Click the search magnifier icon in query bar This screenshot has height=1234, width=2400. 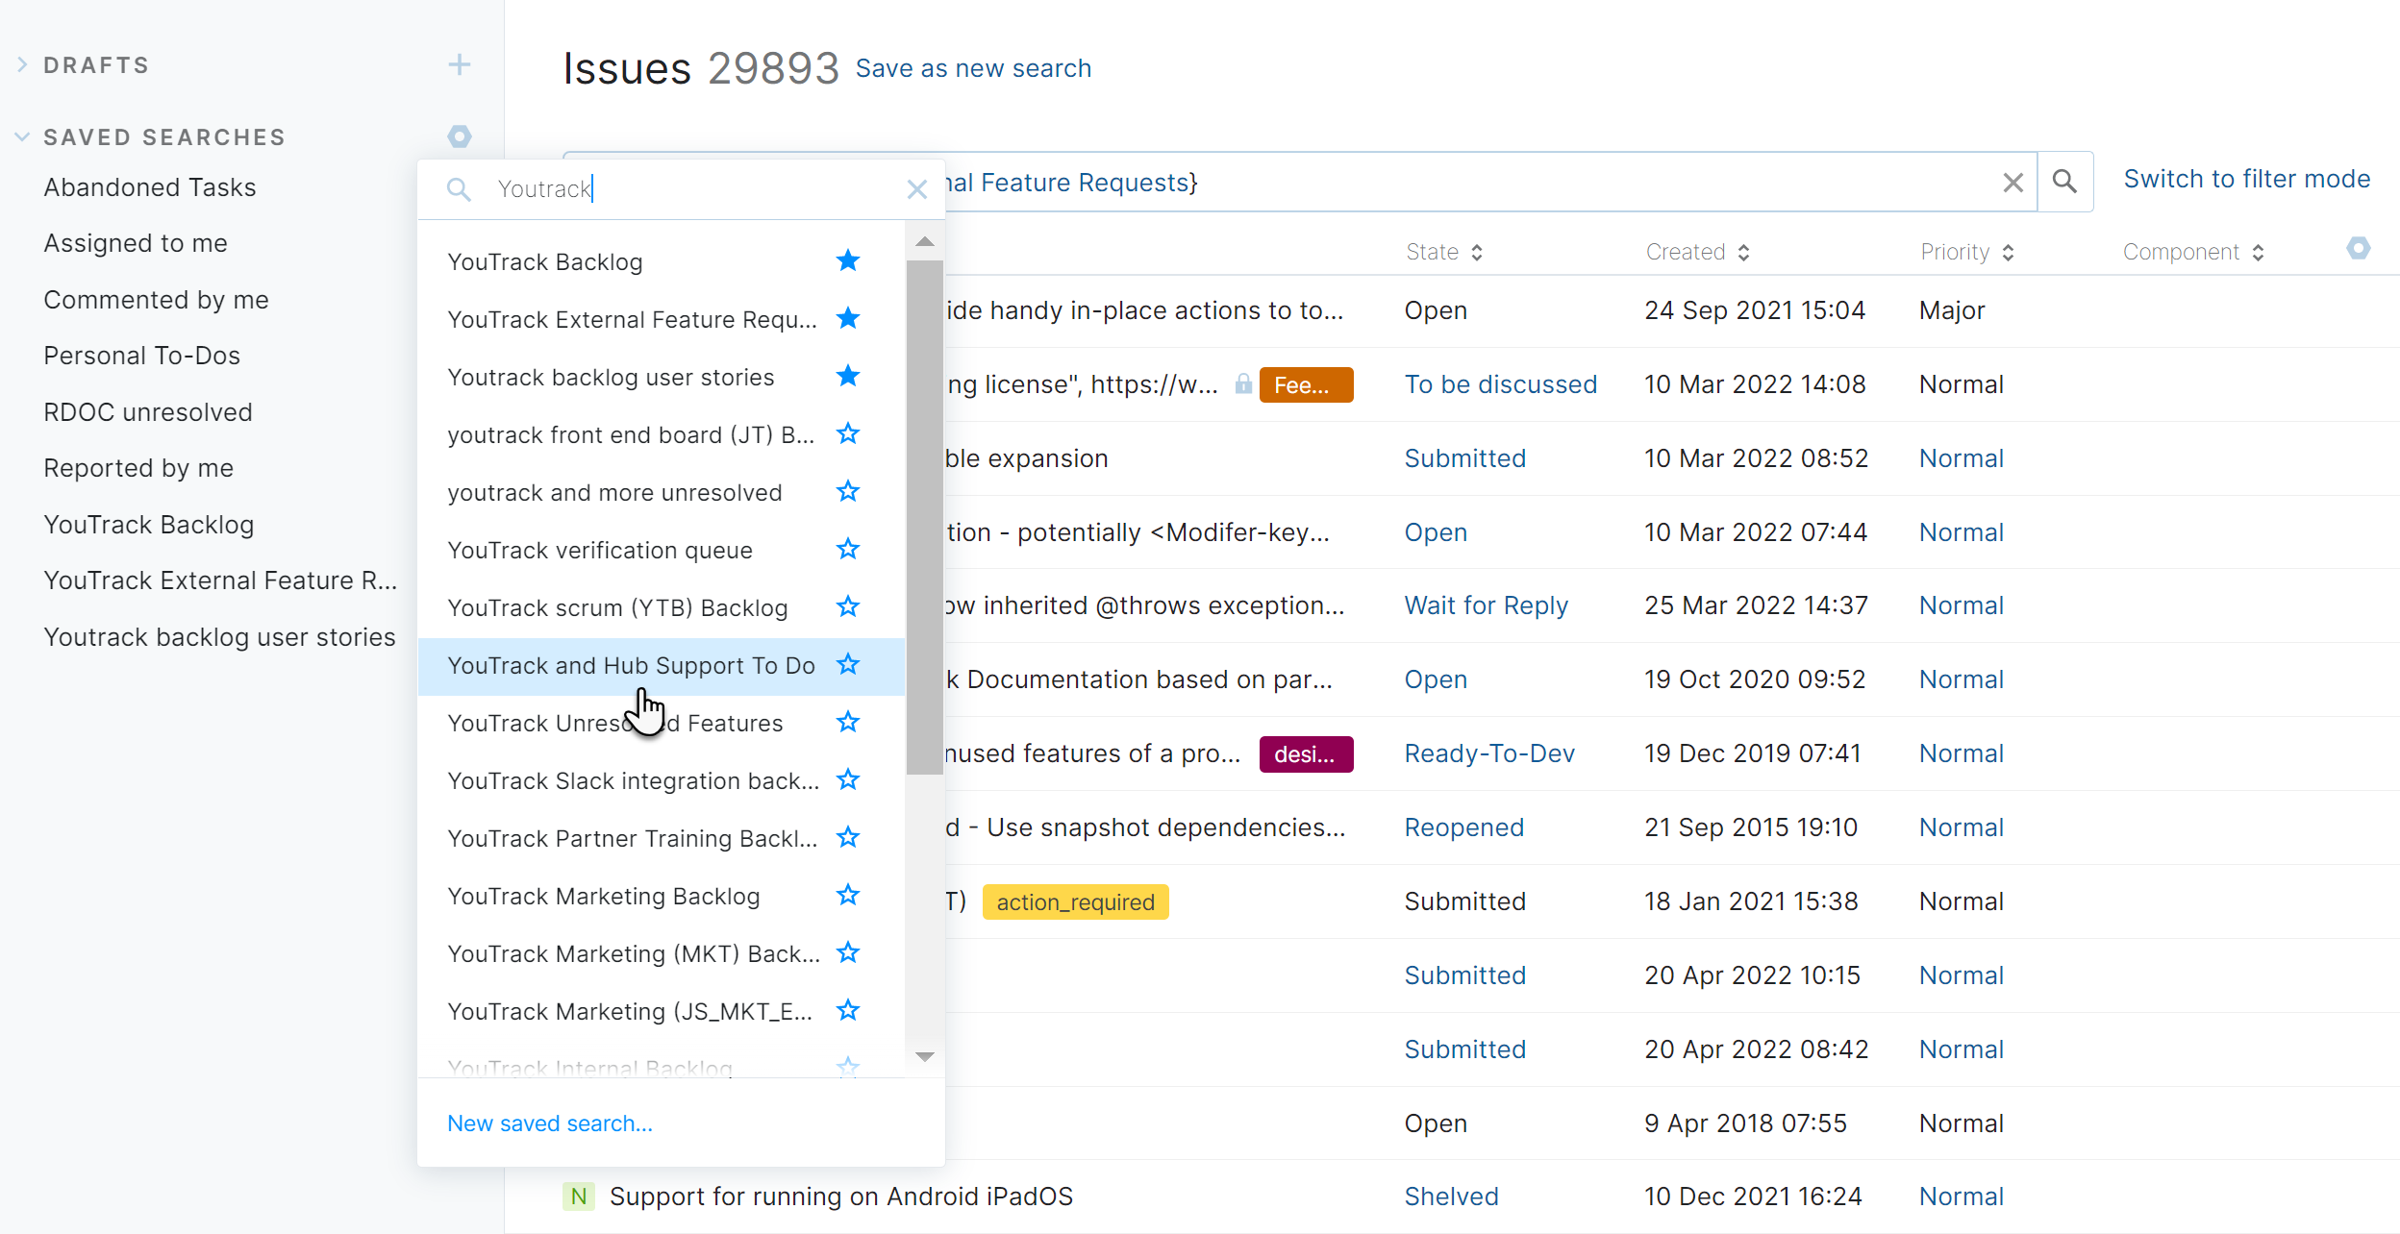pyautogui.click(x=2064, y=181)
